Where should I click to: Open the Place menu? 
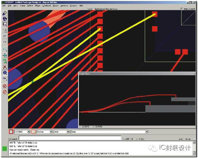pos(38,6)
